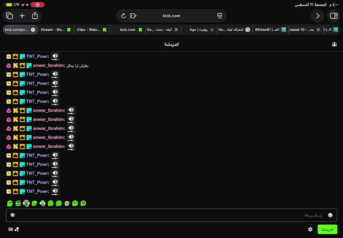This screenshot has height=238, width=343.
Task: Insert the squinting blob emote
Action: click(x=75, y=203)
